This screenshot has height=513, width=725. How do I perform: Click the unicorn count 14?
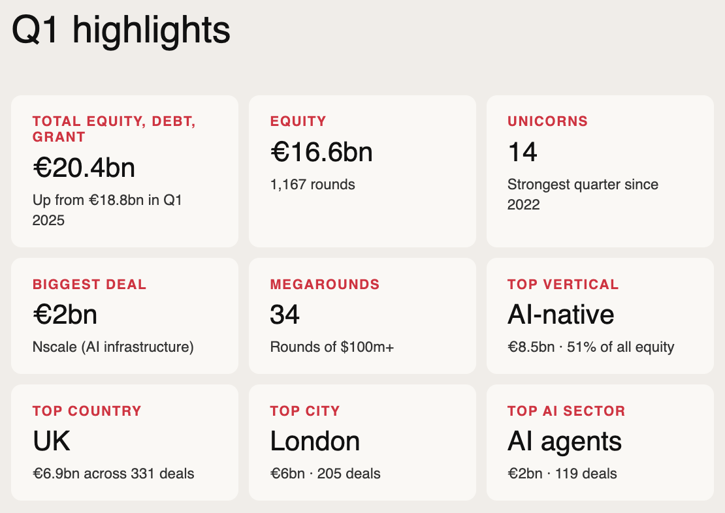click(x=522, y=152)
